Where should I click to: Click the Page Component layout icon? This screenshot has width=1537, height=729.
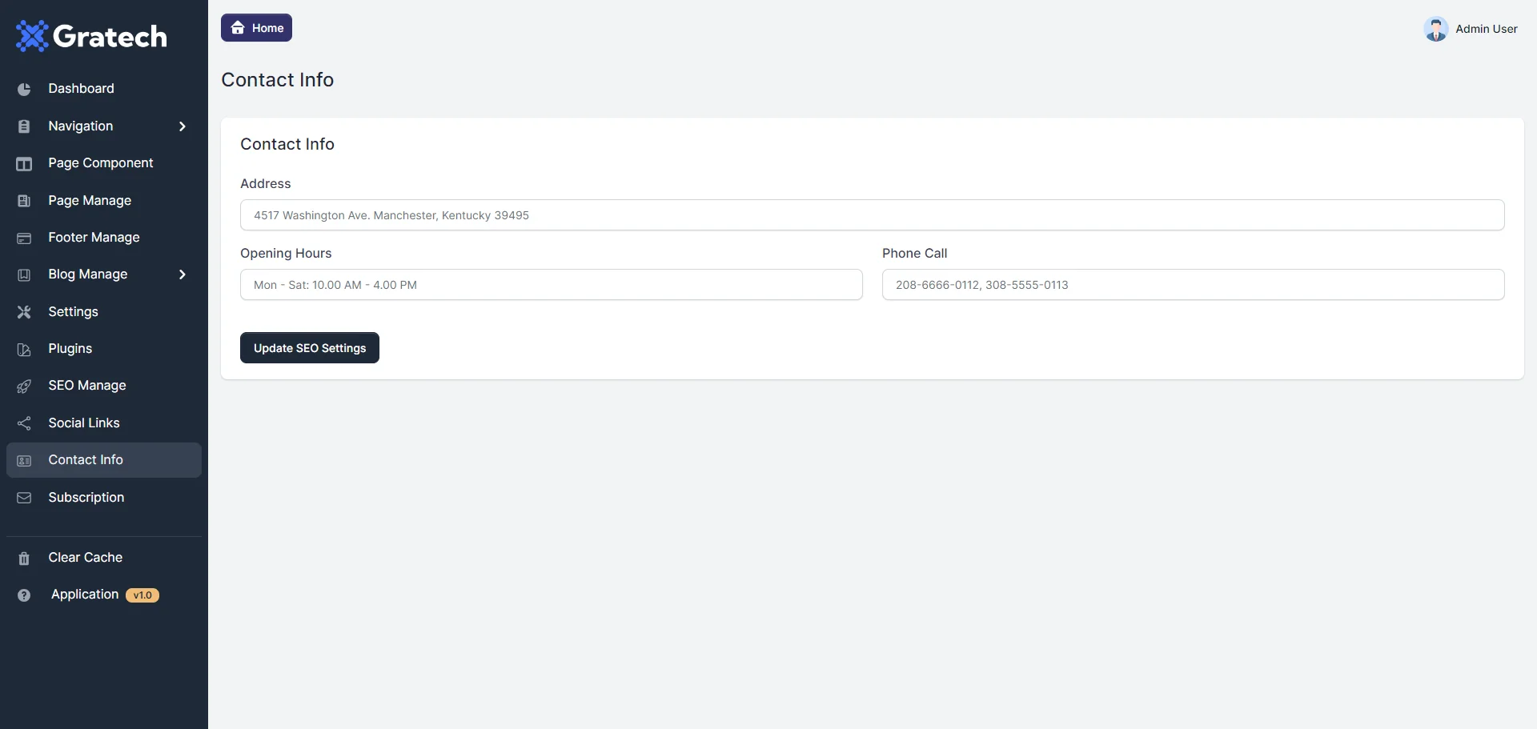24,164
